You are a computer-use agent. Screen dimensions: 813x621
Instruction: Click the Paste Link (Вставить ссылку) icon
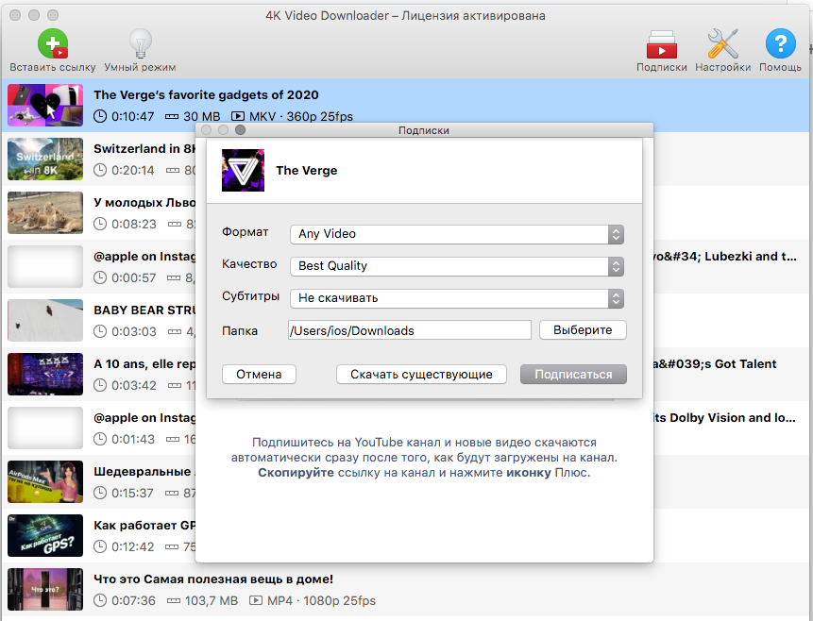click(x=52, y=43)
